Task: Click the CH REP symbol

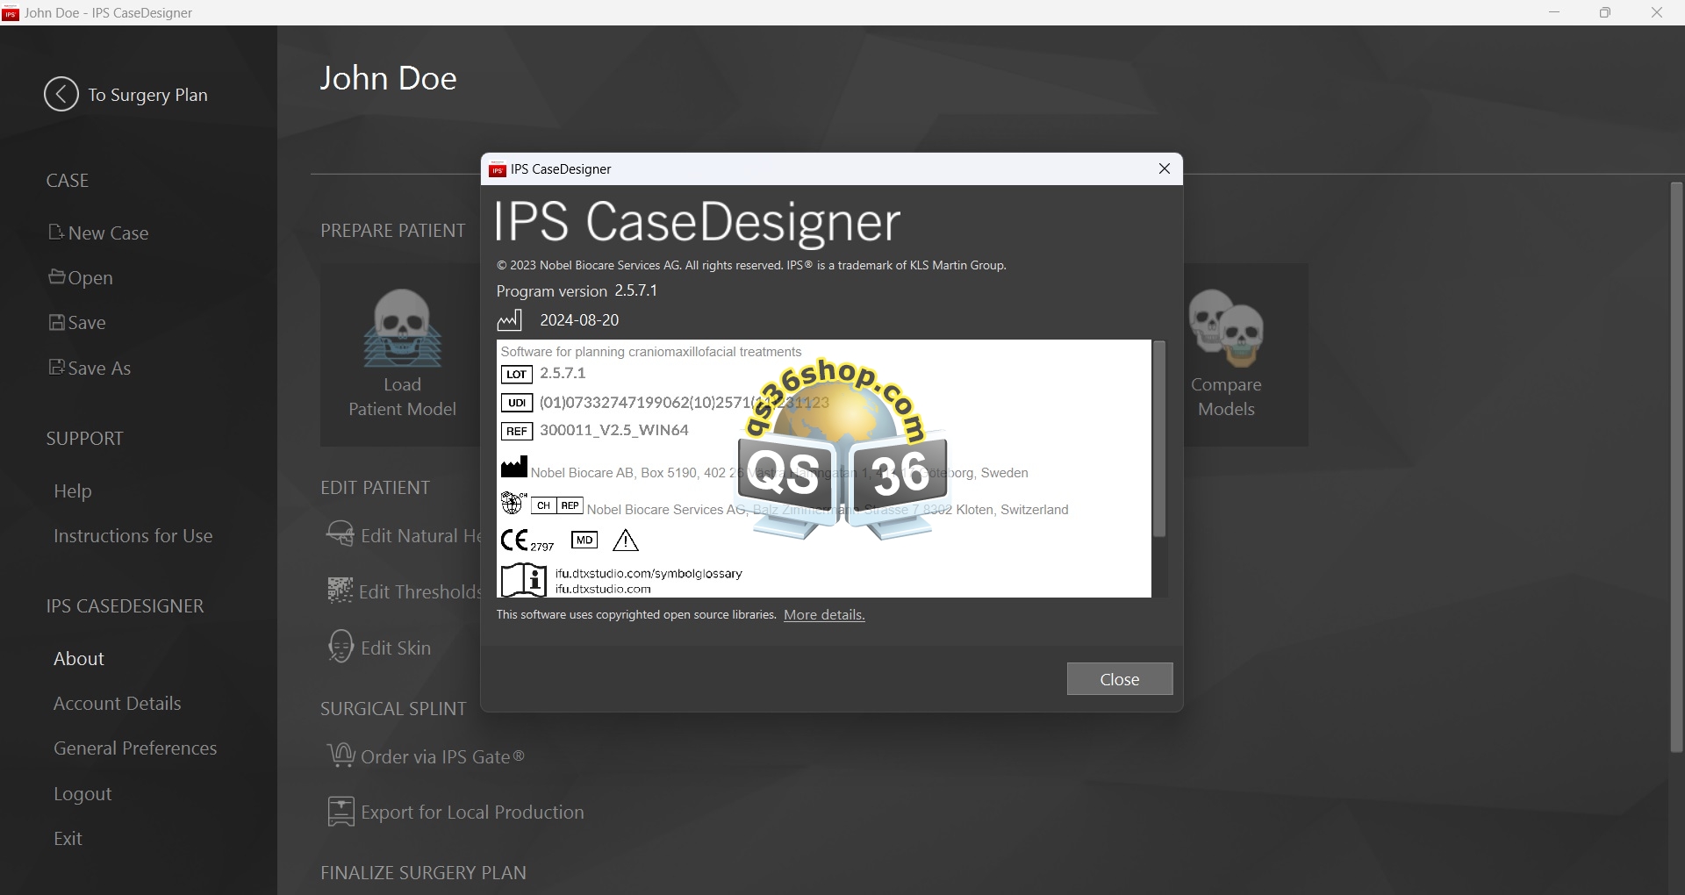Action: click(557, 505)
